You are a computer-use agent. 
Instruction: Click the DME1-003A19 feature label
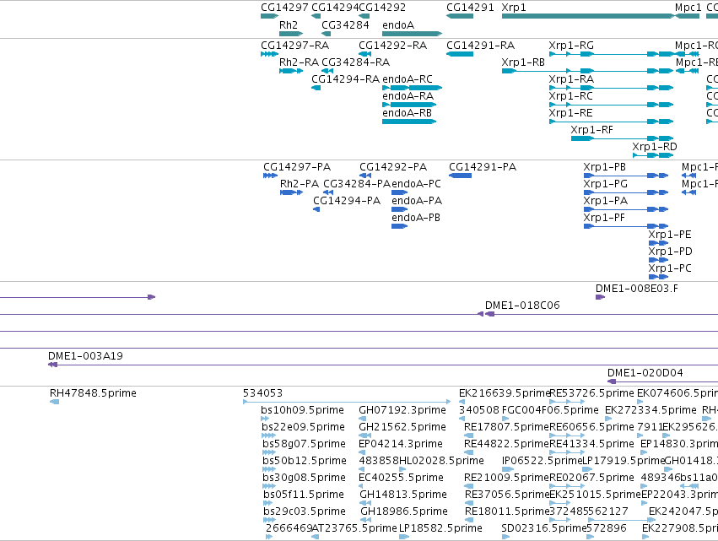pos(85,356)
